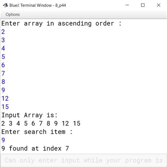Click the input value 5 in blue
The image size is (167, 167).
coord(3,57)
